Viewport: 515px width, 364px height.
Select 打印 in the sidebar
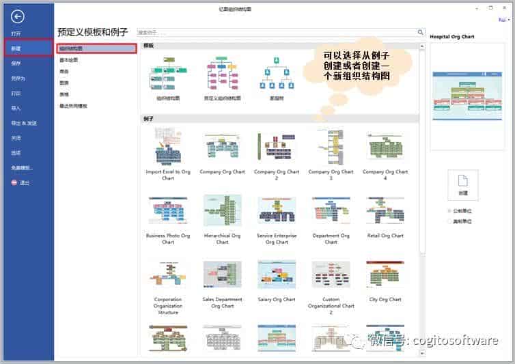(16, 94)
